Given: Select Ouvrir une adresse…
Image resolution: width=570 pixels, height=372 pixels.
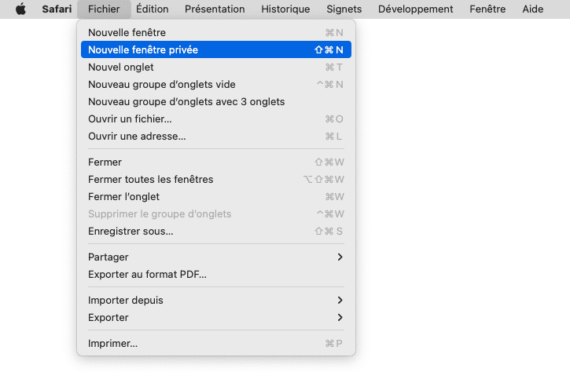Looking at the screenshot, I should coord(216,137).
